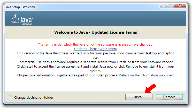Image resolution: width=192 pixels, height=108 pixels.
Task: Close the Java Setup window
Action: click(180, 6)
